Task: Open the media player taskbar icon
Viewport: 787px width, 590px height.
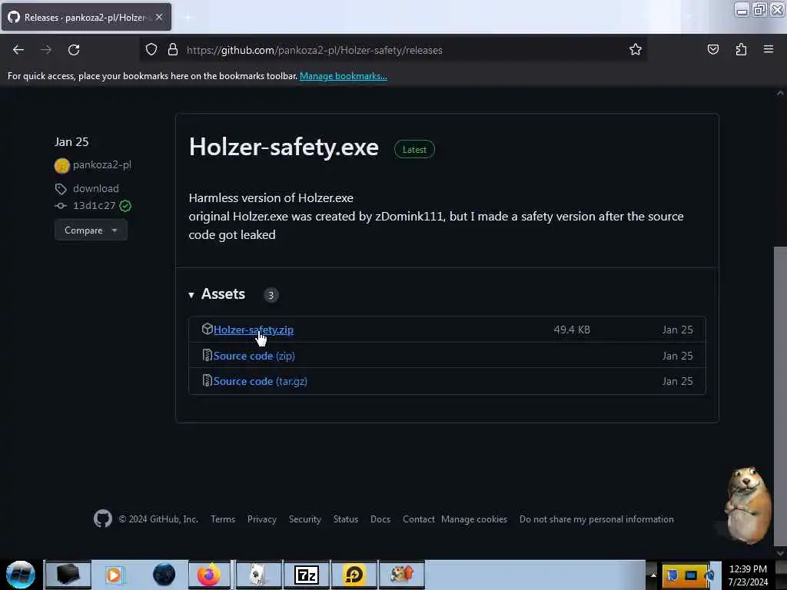Action: [x=114, y=575]
